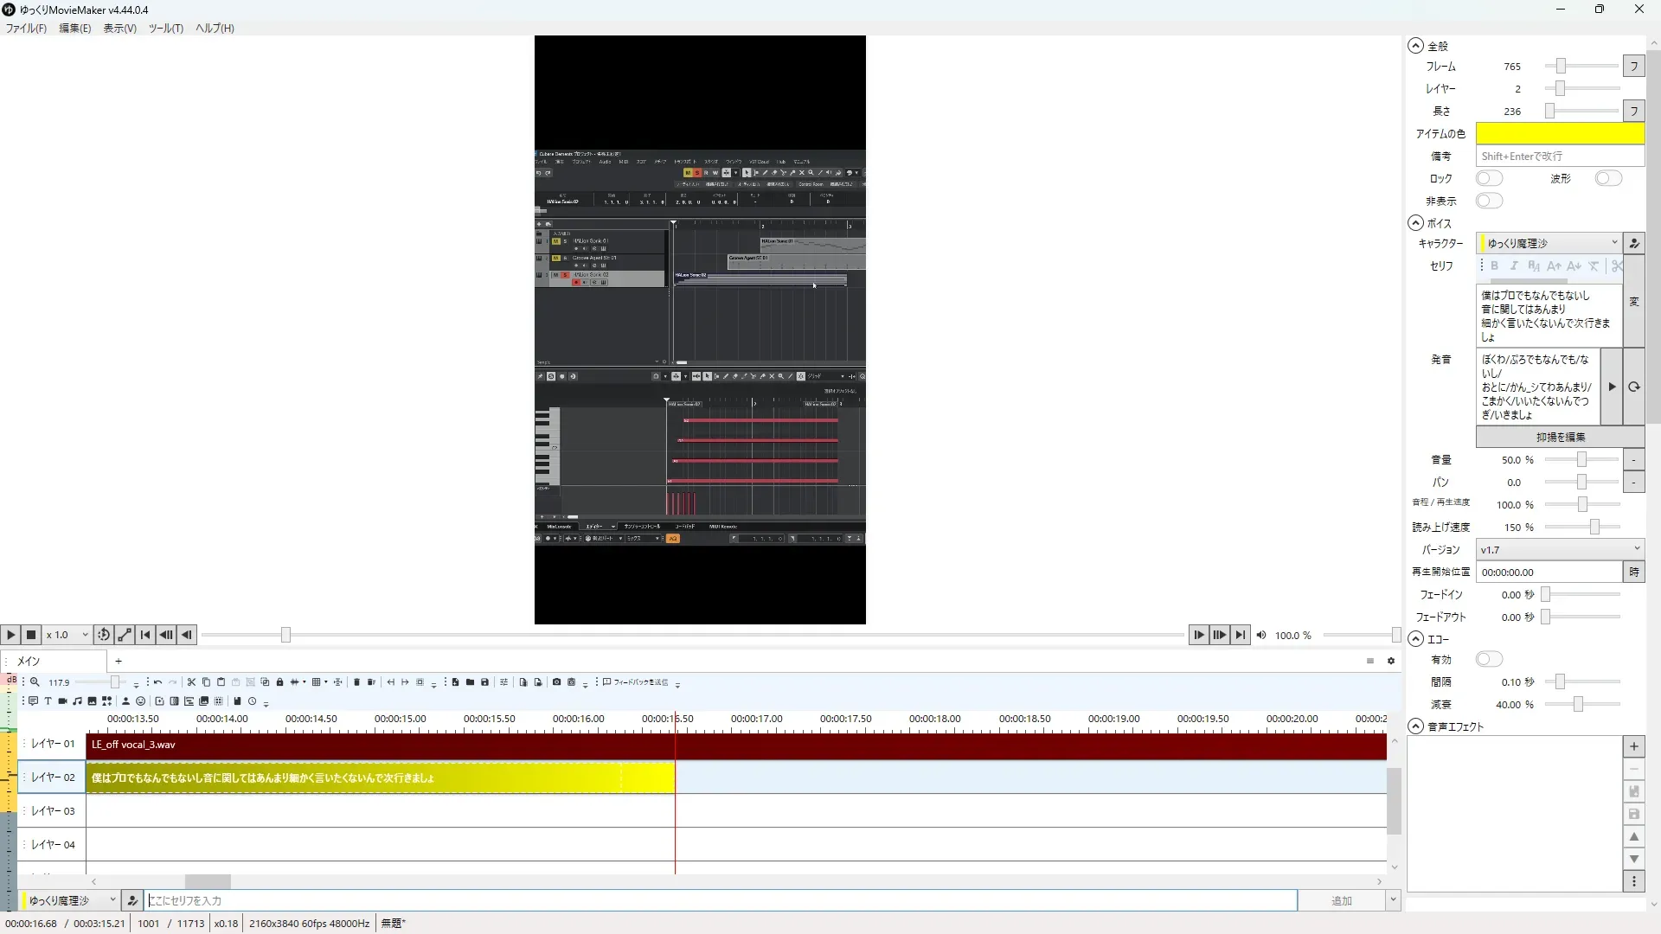Open the バージョン v1.7 dropdown
Viewport: 1661px width, 934px height.
(x=1559, y=549)
